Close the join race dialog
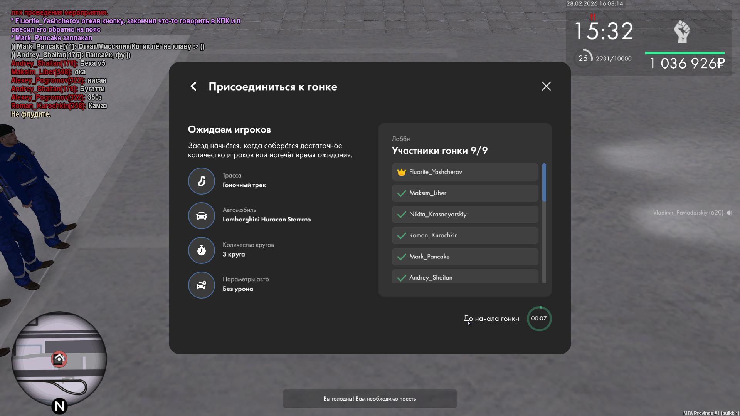 (x=546, y=86)
